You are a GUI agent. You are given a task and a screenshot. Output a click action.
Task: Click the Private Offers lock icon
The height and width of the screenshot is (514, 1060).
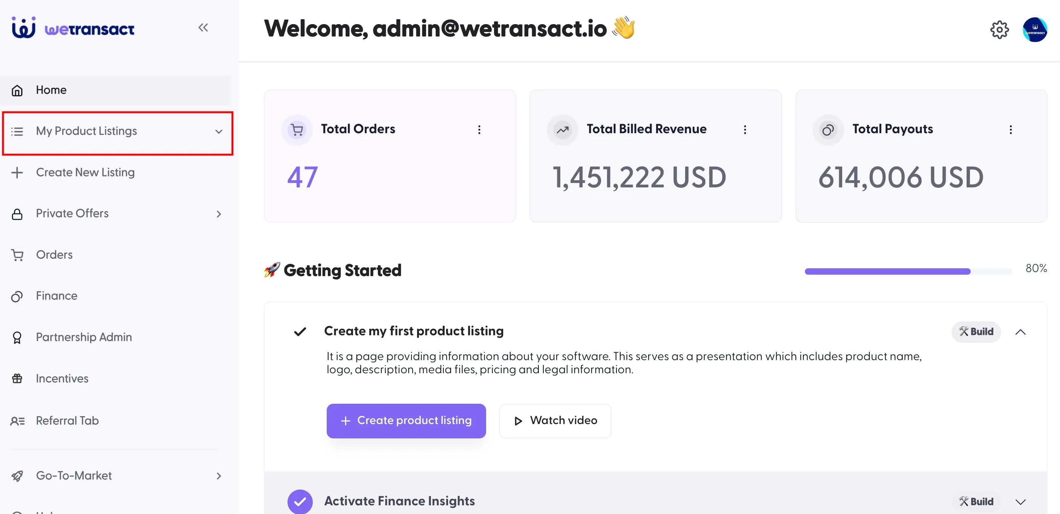click(17, 214)
